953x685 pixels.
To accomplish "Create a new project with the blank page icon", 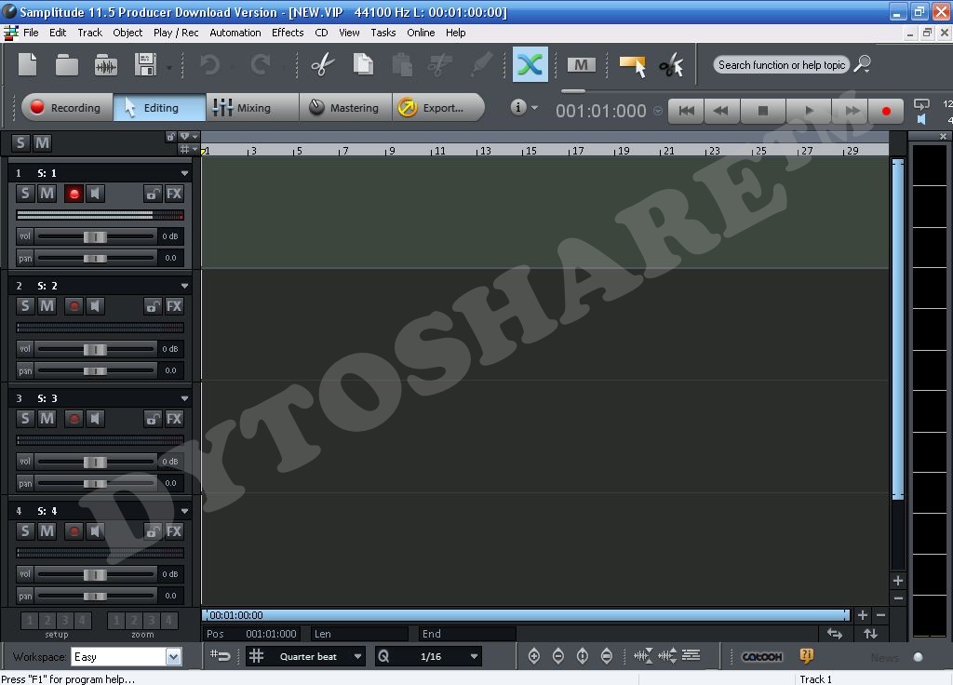I will [x=27, y=64].
